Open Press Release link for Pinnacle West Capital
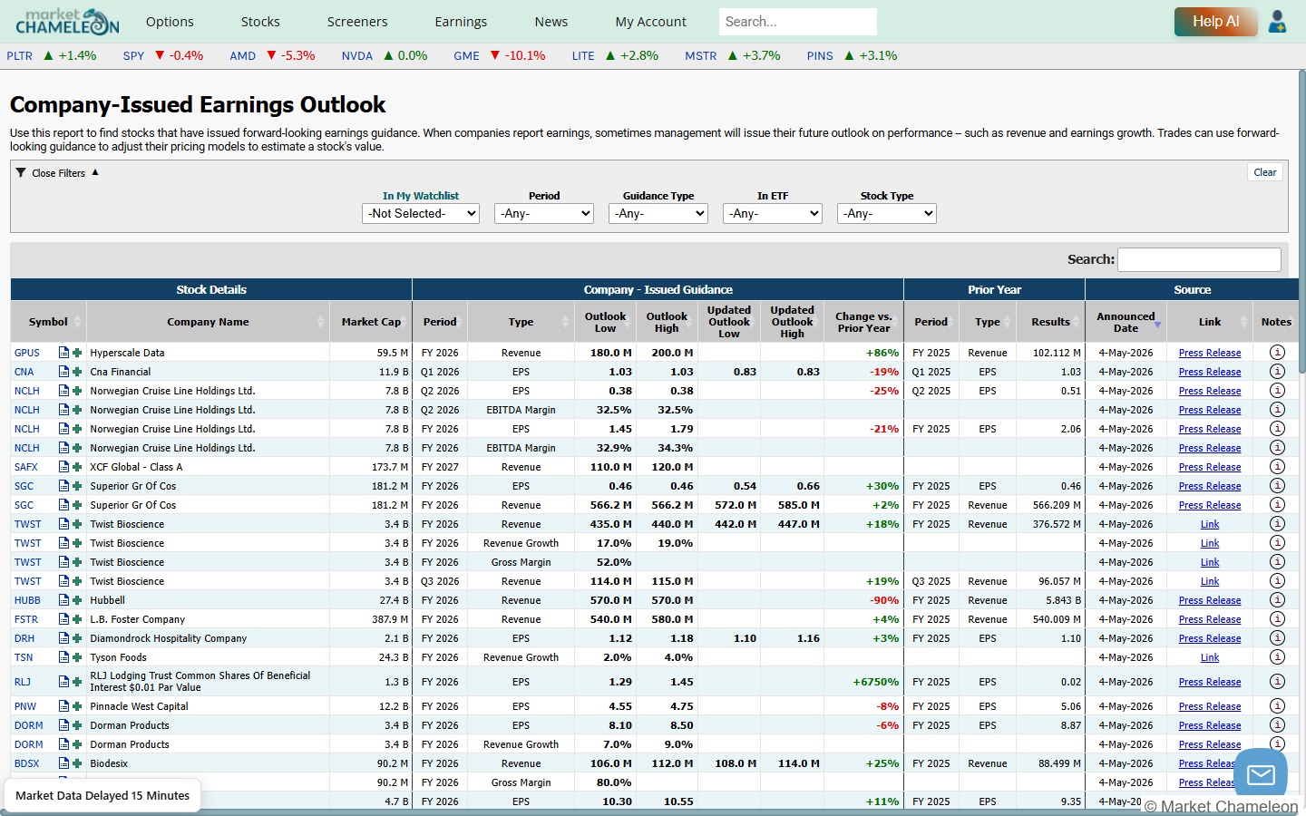 [1210, 706]
